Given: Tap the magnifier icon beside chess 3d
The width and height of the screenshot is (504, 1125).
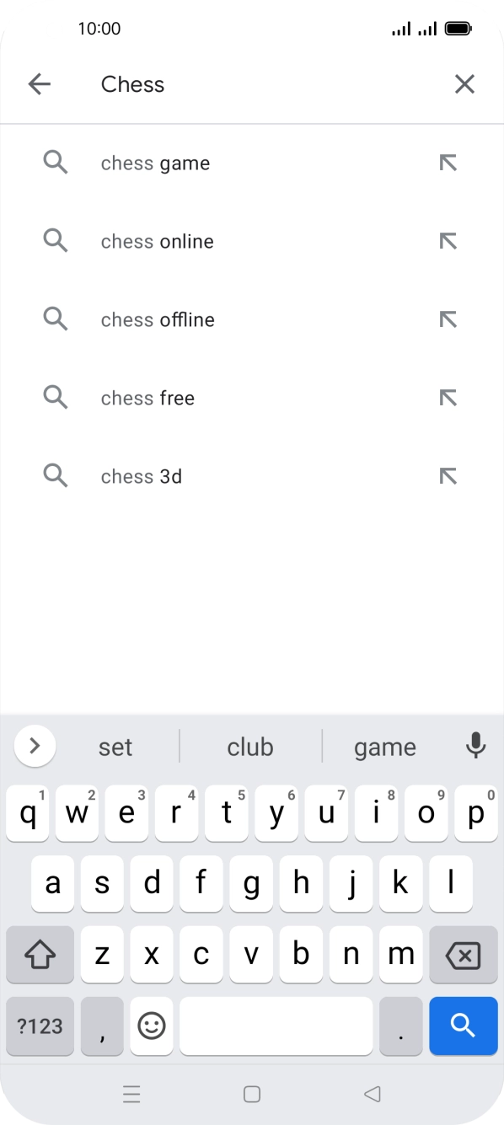Looking at the screenshot, I should [56, 476].
